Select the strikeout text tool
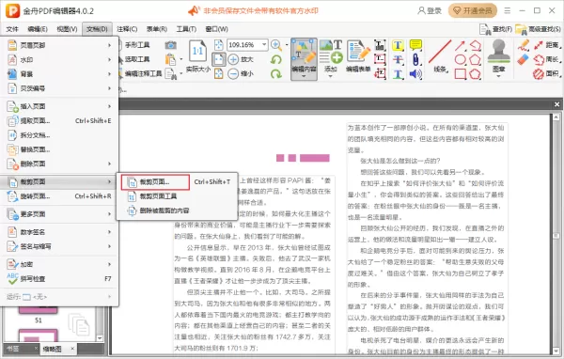 click(x=398, y=59)
